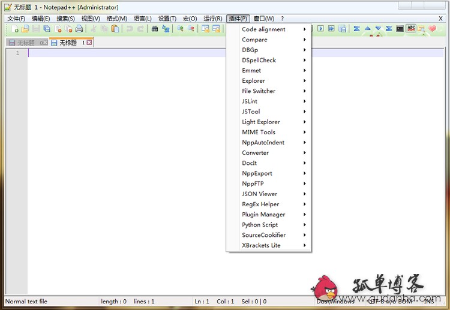Expand the MIME Tools submenu arrow
The width and height of the screenshot is (450, 310).
tap(304, 132)
